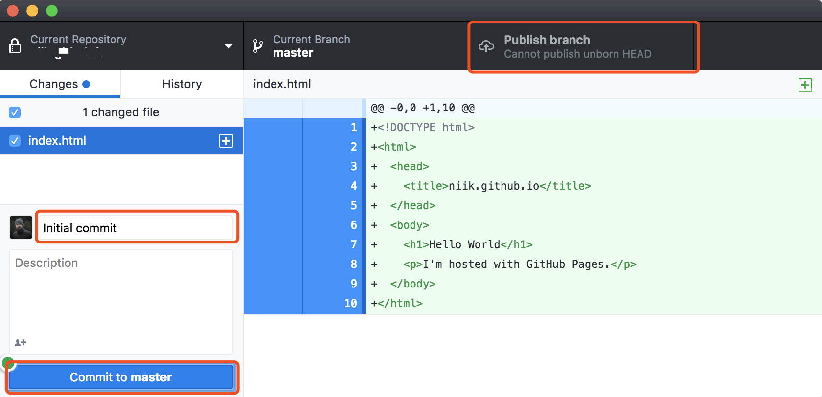Click the Publish branch cloud upload icon

click(x=486, y=46)
